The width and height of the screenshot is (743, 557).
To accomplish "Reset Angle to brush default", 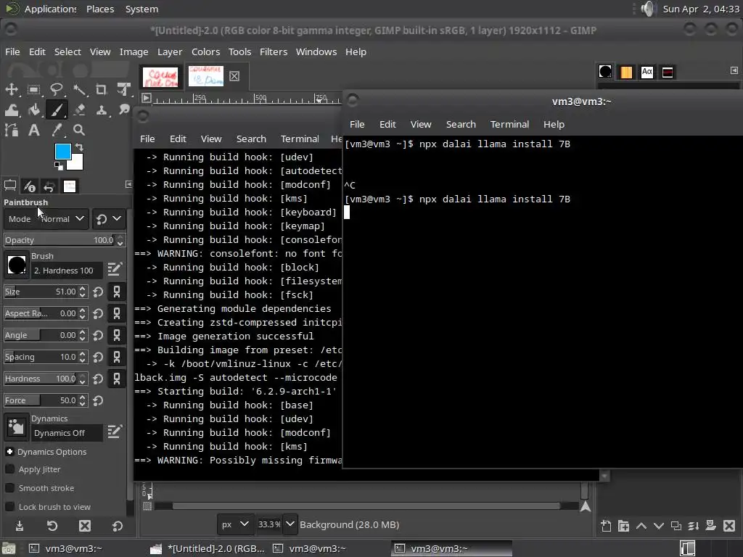I will [98, 335].
